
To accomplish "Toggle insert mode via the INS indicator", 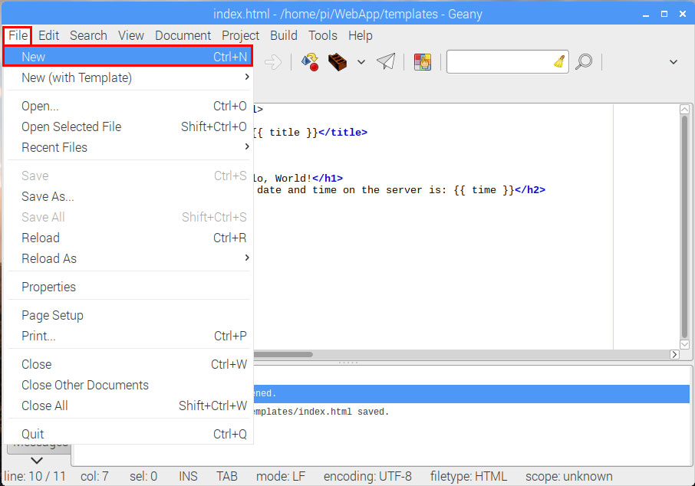I will (x=187, y=475).
